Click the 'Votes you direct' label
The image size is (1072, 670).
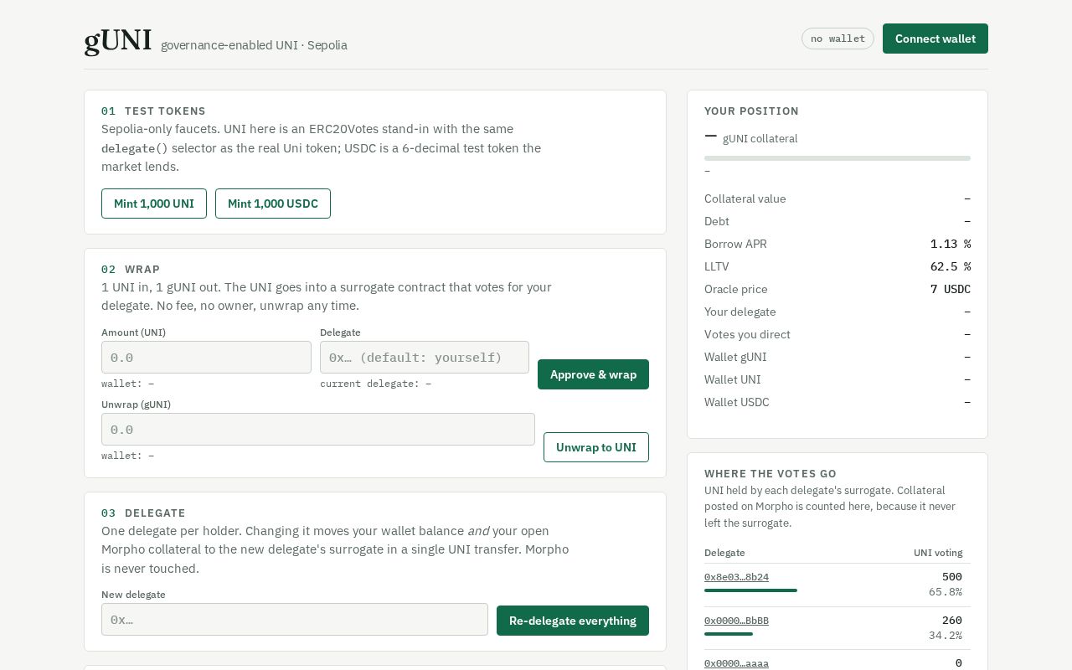[747, 334]
